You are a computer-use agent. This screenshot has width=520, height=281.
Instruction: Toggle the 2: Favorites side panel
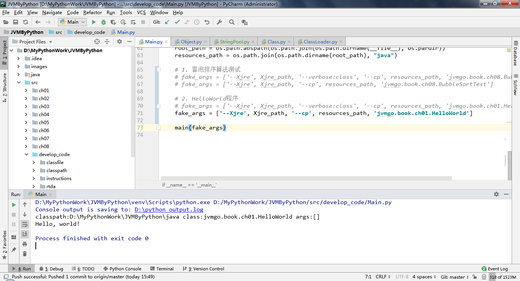pyautogui.click(x=4, y=245)
